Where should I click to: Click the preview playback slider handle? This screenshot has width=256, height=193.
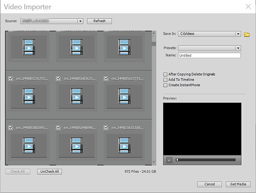click(177, 160)
